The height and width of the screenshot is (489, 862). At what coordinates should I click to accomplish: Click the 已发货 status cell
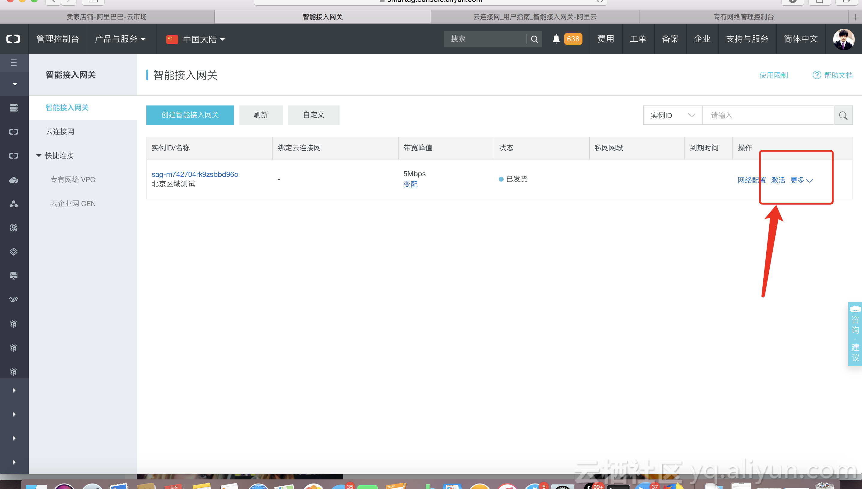(513, 179)
